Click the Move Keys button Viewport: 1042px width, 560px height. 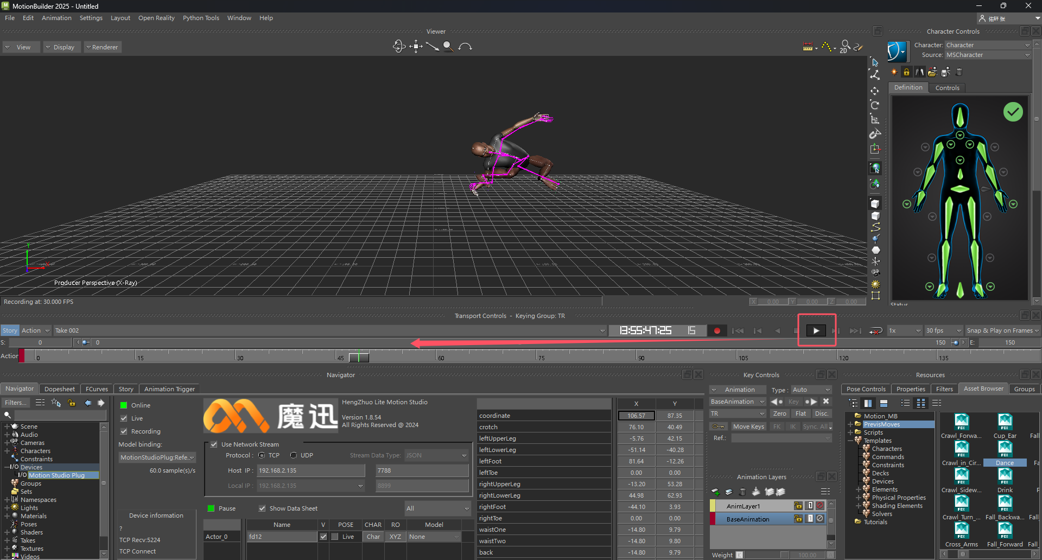(x=748, y=427)
